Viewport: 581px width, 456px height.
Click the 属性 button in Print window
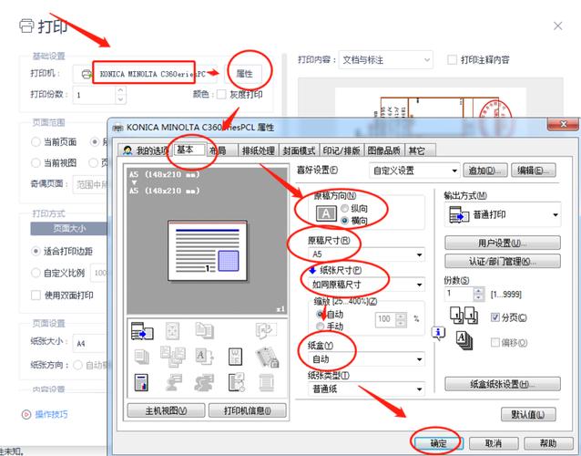pos(244,74)
